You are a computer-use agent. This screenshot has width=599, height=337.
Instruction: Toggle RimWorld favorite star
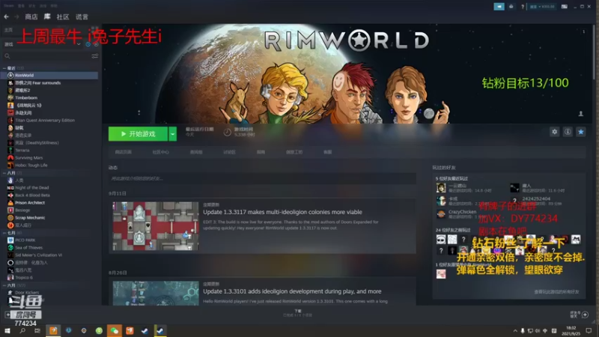click(581, 132)
